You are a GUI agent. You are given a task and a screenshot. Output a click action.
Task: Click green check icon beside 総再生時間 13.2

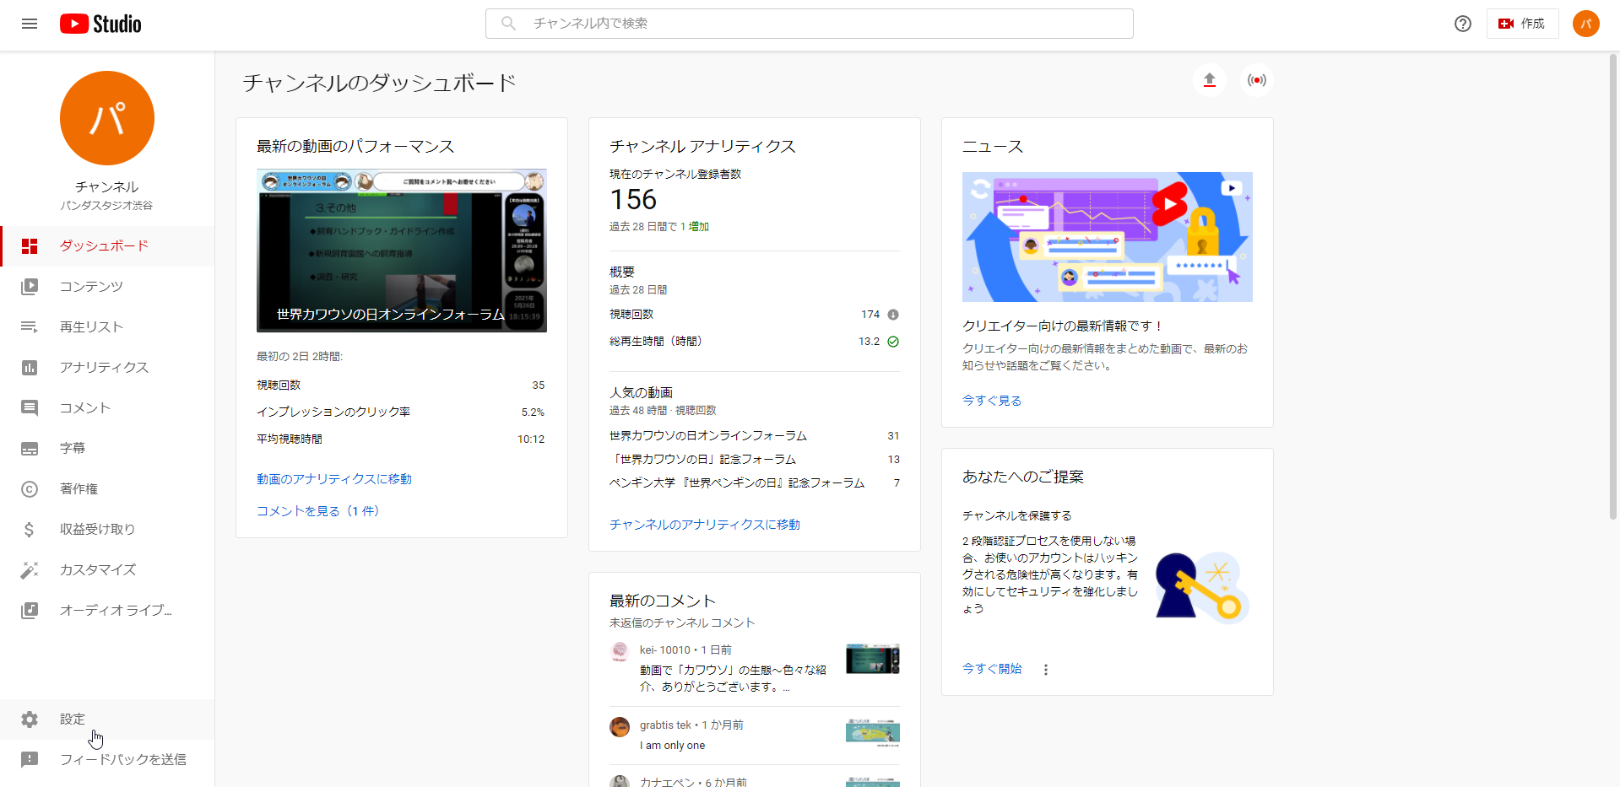click(x=893, y=342)
